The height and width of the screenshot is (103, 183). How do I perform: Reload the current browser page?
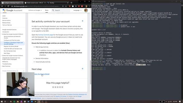click(x=8, y=6)
